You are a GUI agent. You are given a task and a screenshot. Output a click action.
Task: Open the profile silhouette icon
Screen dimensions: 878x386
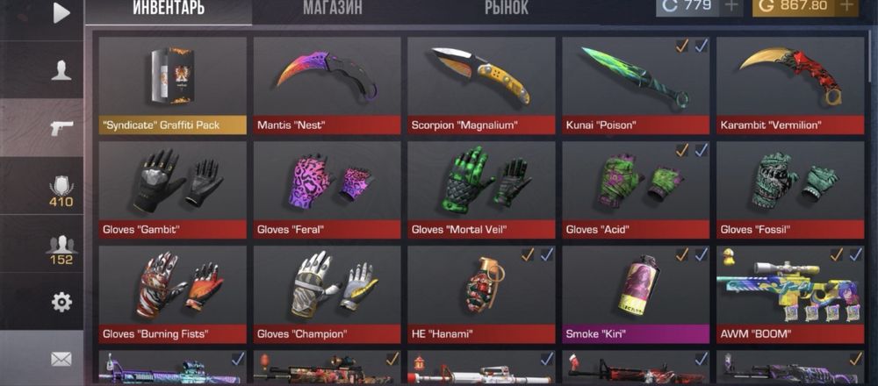(x=61, y=70)
